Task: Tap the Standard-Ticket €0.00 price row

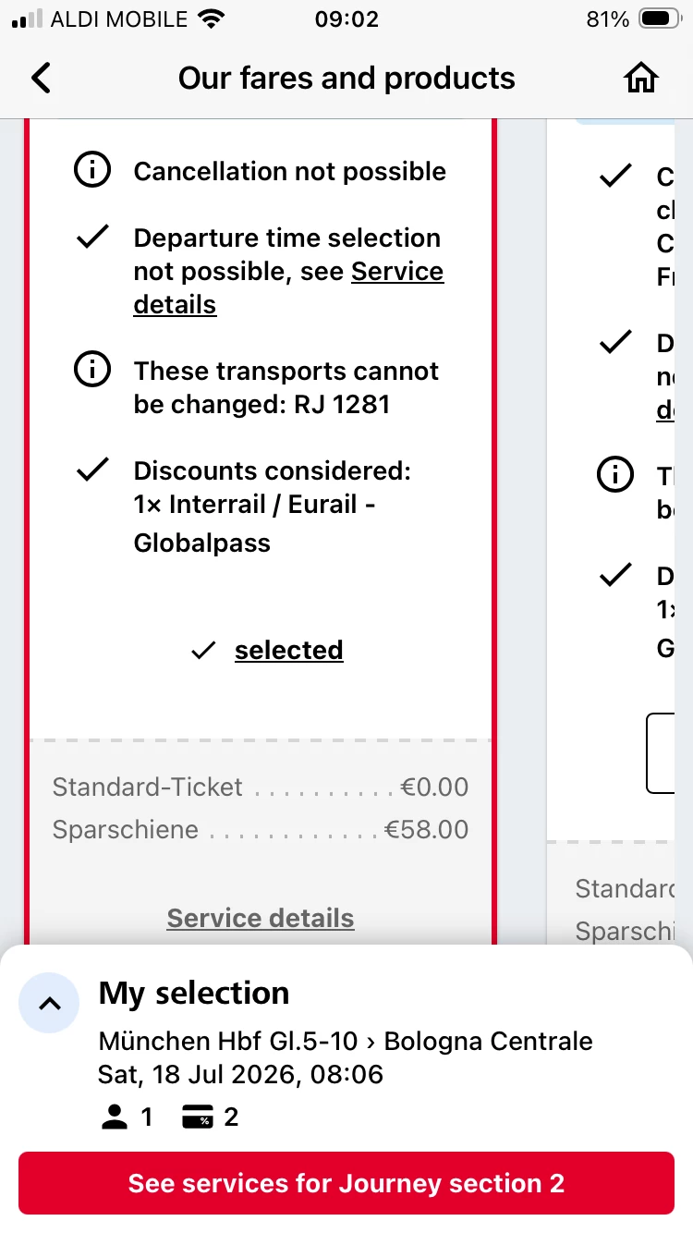Action: (x=261, y=787)
